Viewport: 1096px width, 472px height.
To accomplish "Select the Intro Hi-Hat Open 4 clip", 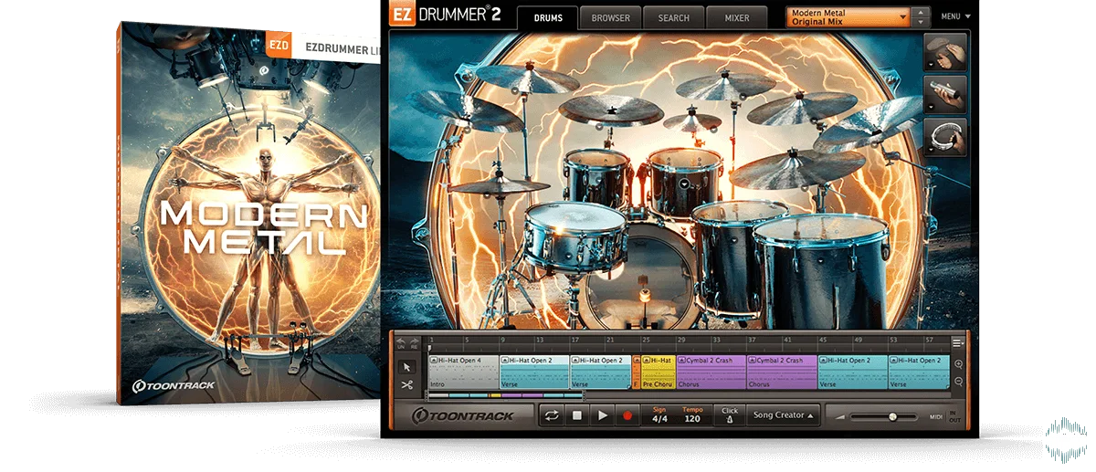I will point(463,372).
